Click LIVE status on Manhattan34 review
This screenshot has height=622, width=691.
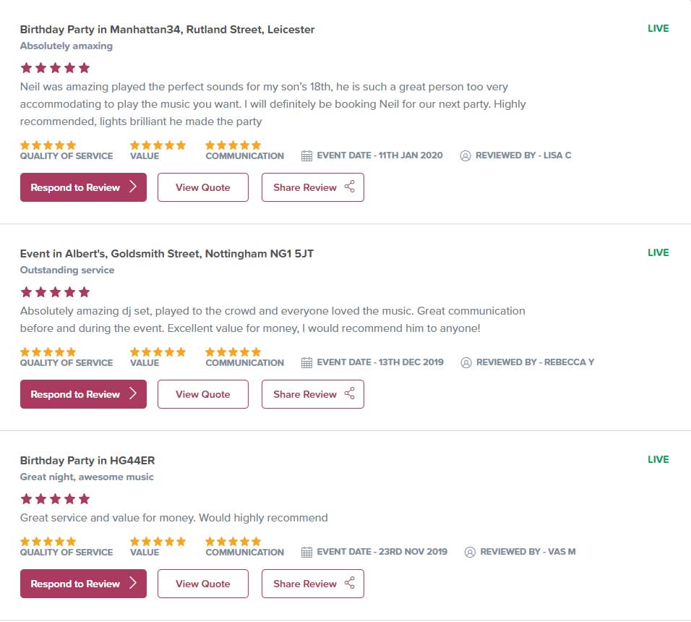coord(658,29)
